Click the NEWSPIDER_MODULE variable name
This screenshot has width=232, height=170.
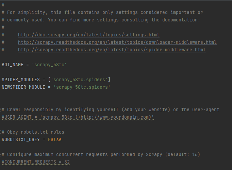[23, 87]
